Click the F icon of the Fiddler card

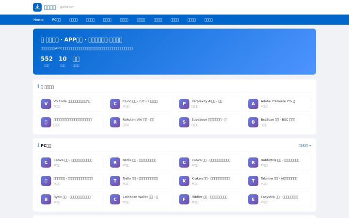[x=184, y=199]
